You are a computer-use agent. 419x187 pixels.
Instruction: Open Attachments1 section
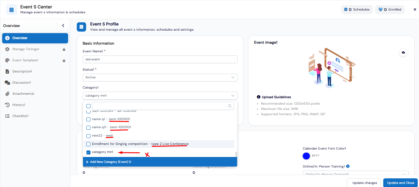35,94
